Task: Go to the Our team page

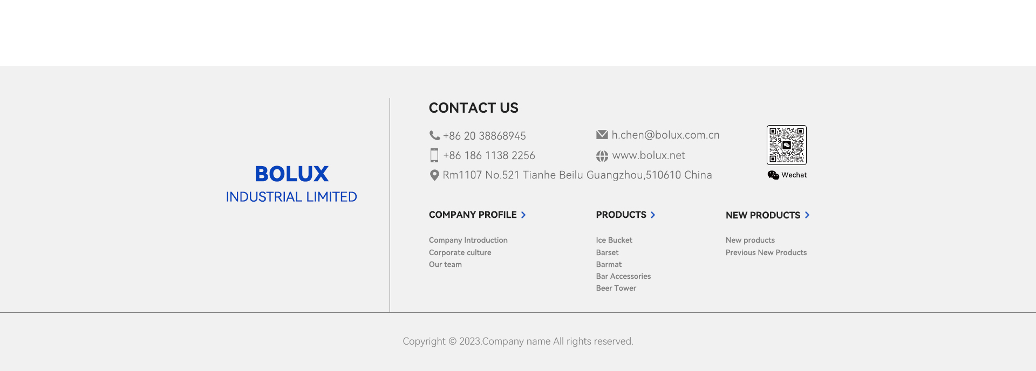Action: click(x=445, y=264)
